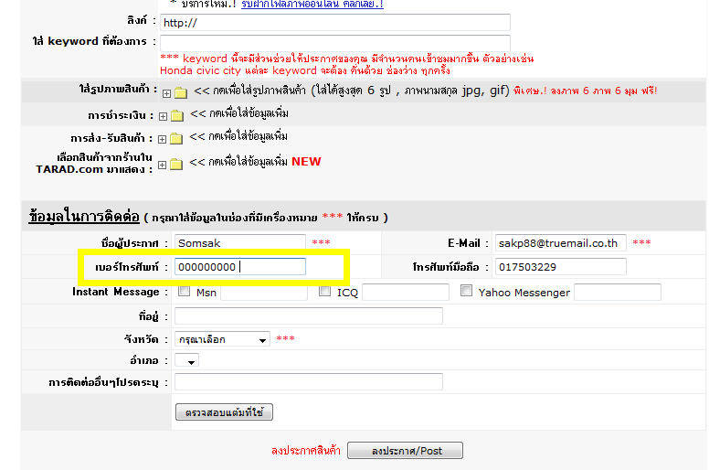The image size is (709, 470).
Task: Tick the Msn checkbox
Action: 184,292
